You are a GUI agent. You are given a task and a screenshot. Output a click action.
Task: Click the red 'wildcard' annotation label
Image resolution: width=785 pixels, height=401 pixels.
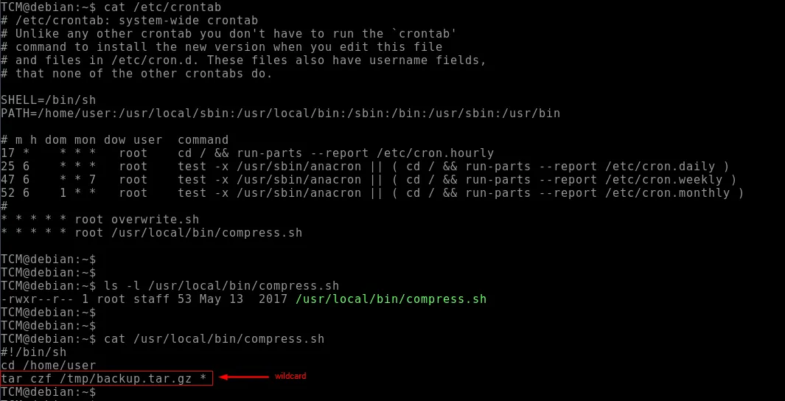click(290, 377)
